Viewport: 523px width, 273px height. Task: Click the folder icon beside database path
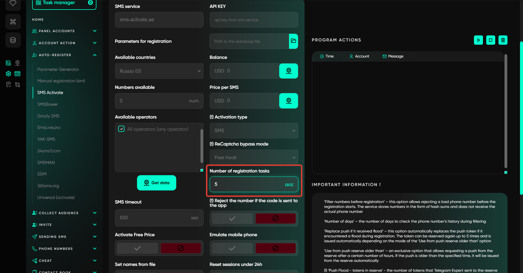pos(293,41)
